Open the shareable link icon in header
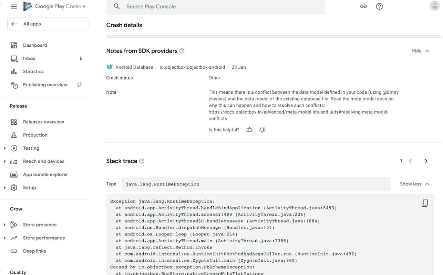 (x=363, y=6)
